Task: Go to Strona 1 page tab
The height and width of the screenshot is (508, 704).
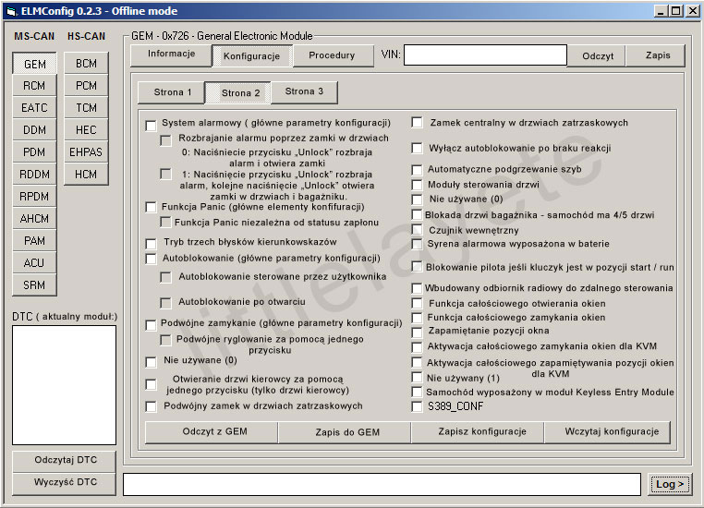Action: pos(170,92)
